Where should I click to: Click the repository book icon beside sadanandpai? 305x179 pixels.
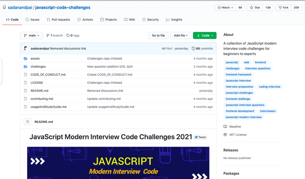coord(4,7)
